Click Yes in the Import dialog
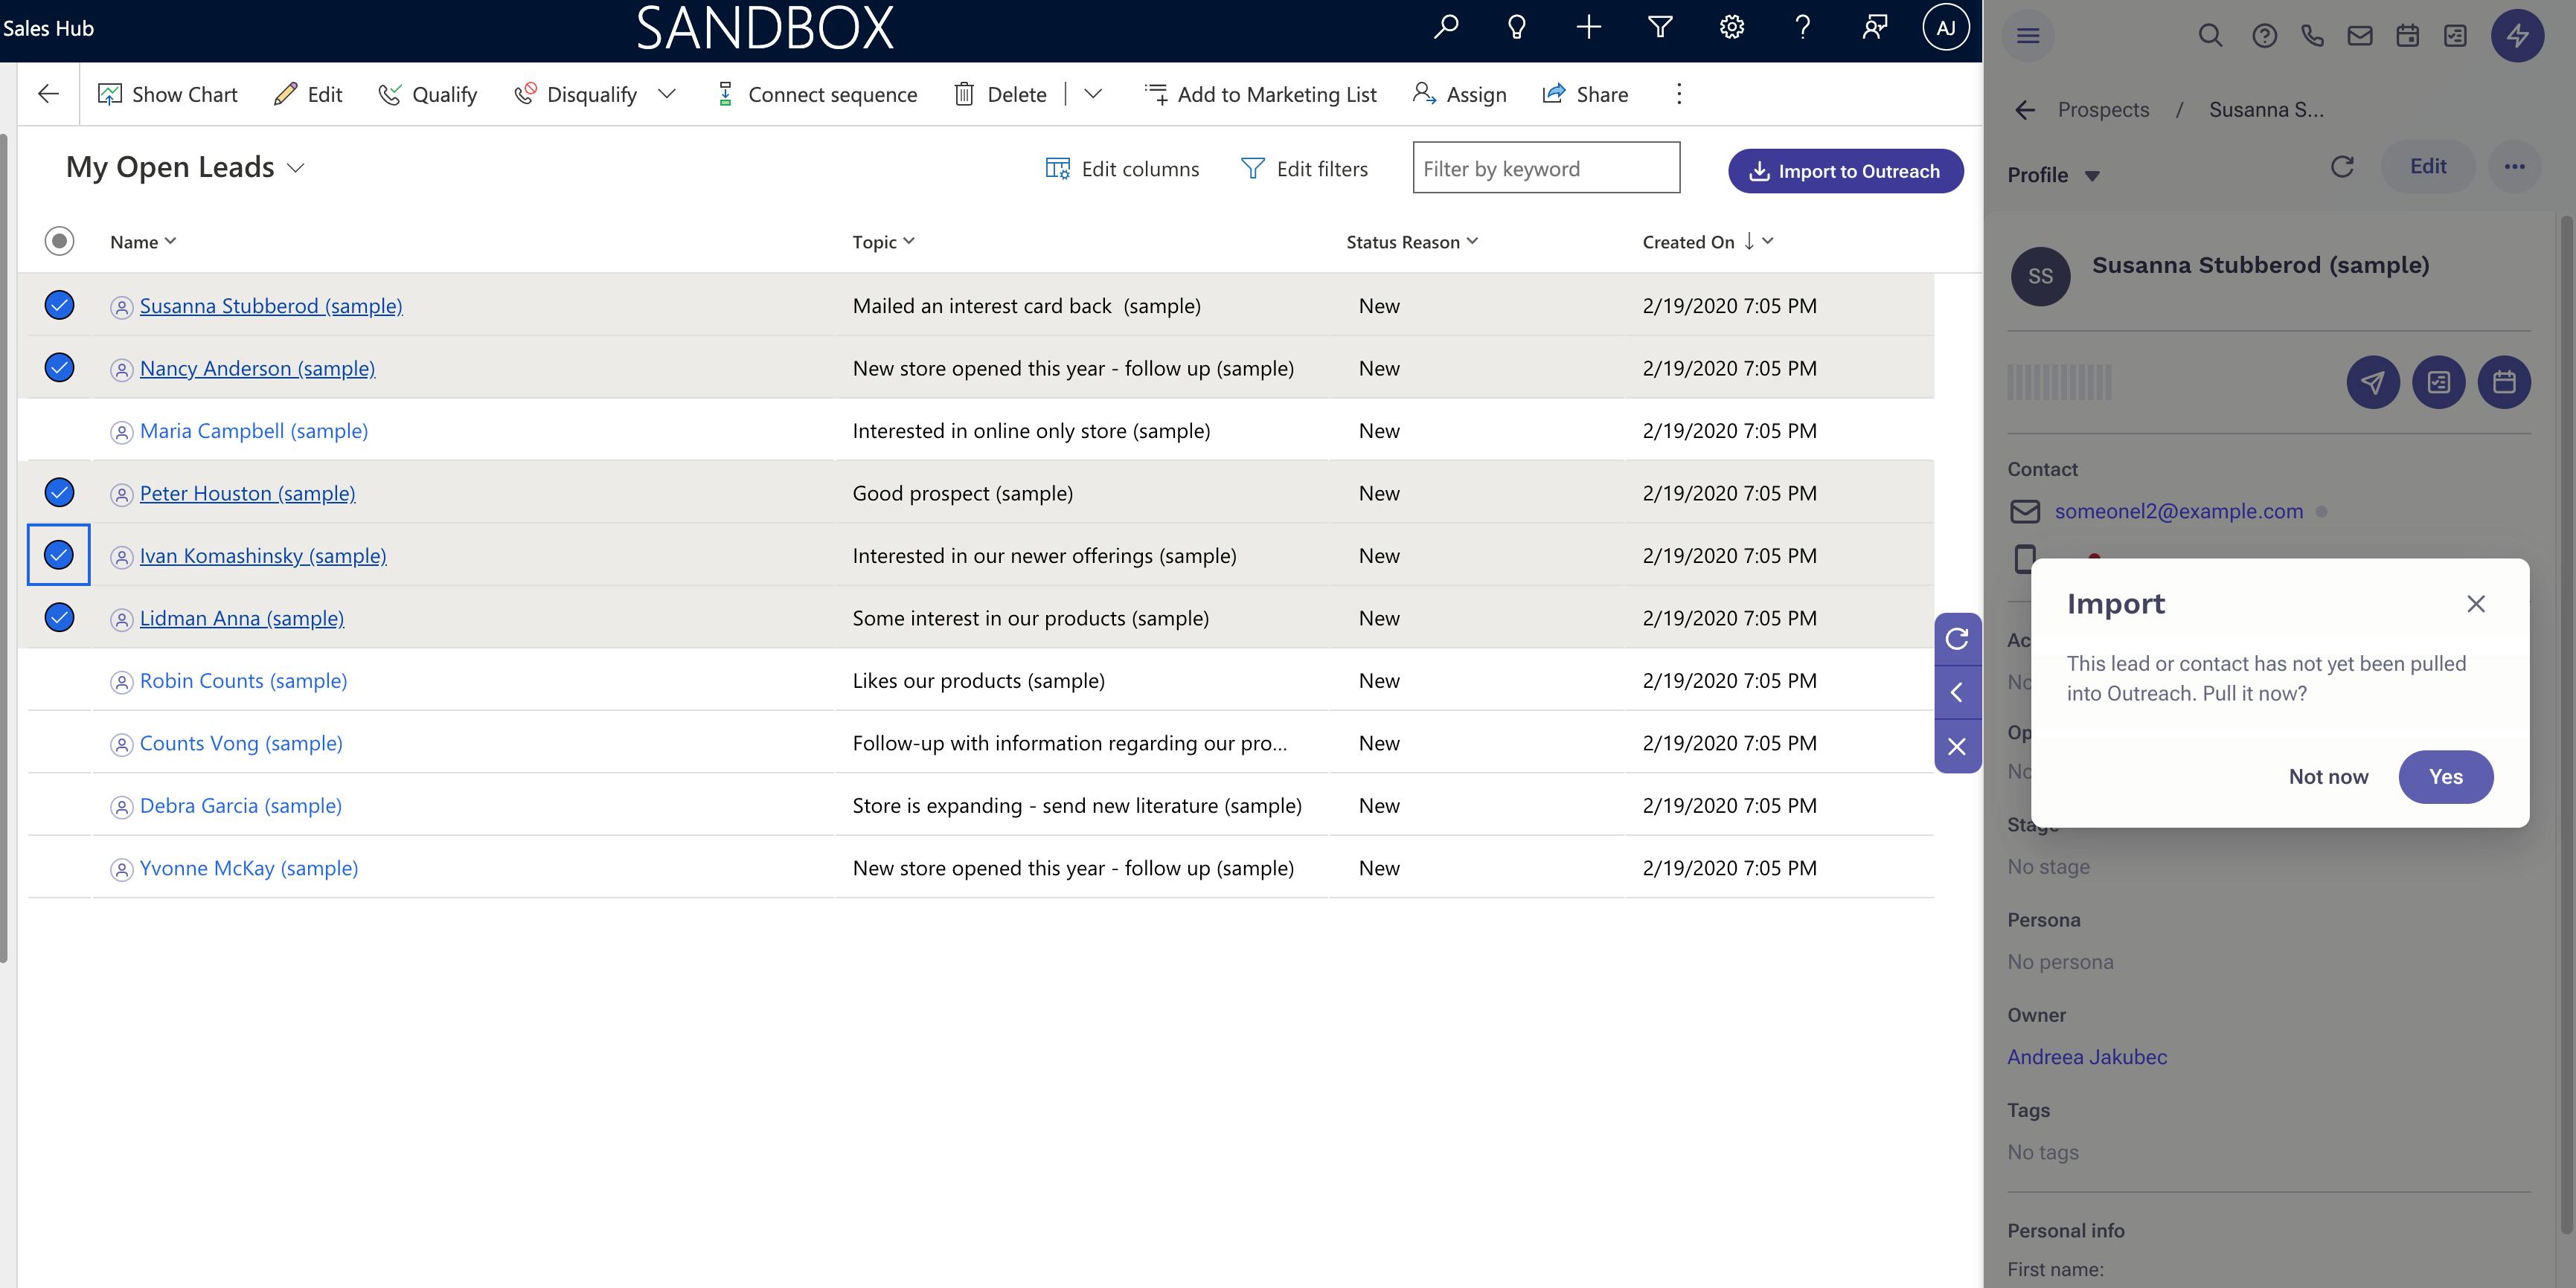The image size is (2576, 1288). tap(2446, 776)
